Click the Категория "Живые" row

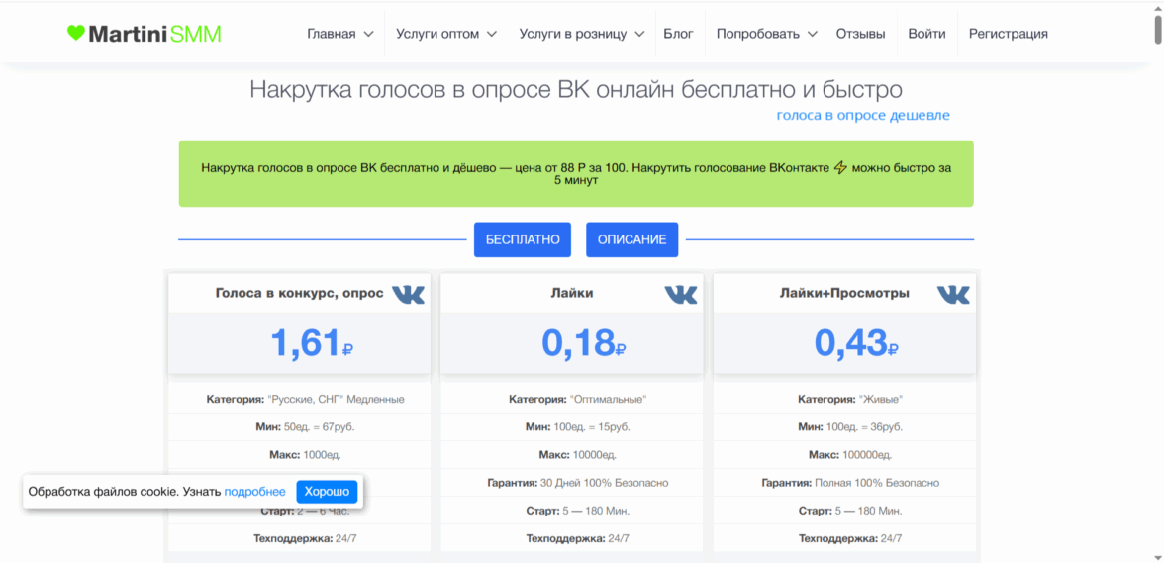845,399
